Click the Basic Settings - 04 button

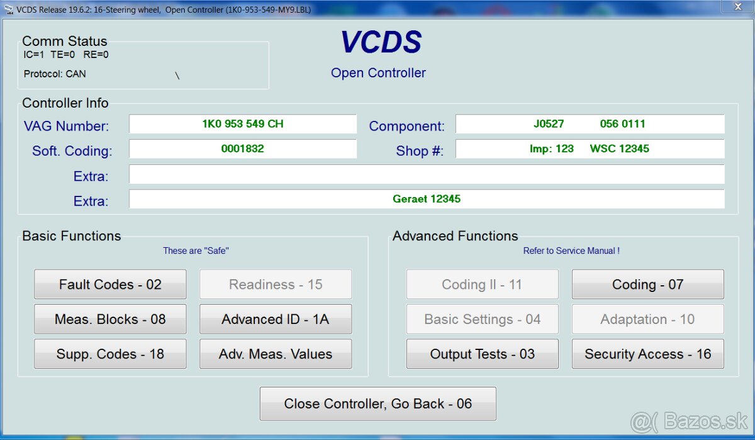[x=482, y=319]
